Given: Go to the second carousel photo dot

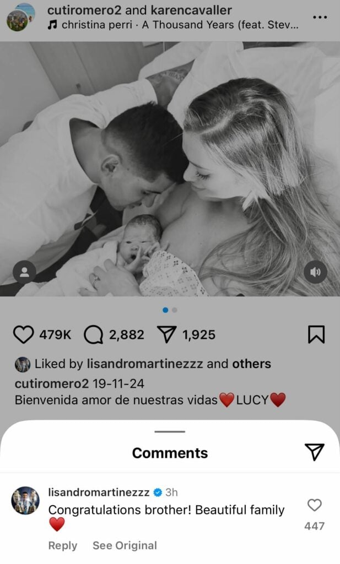Looking at the screenshot, I should (x=175, y=310).
